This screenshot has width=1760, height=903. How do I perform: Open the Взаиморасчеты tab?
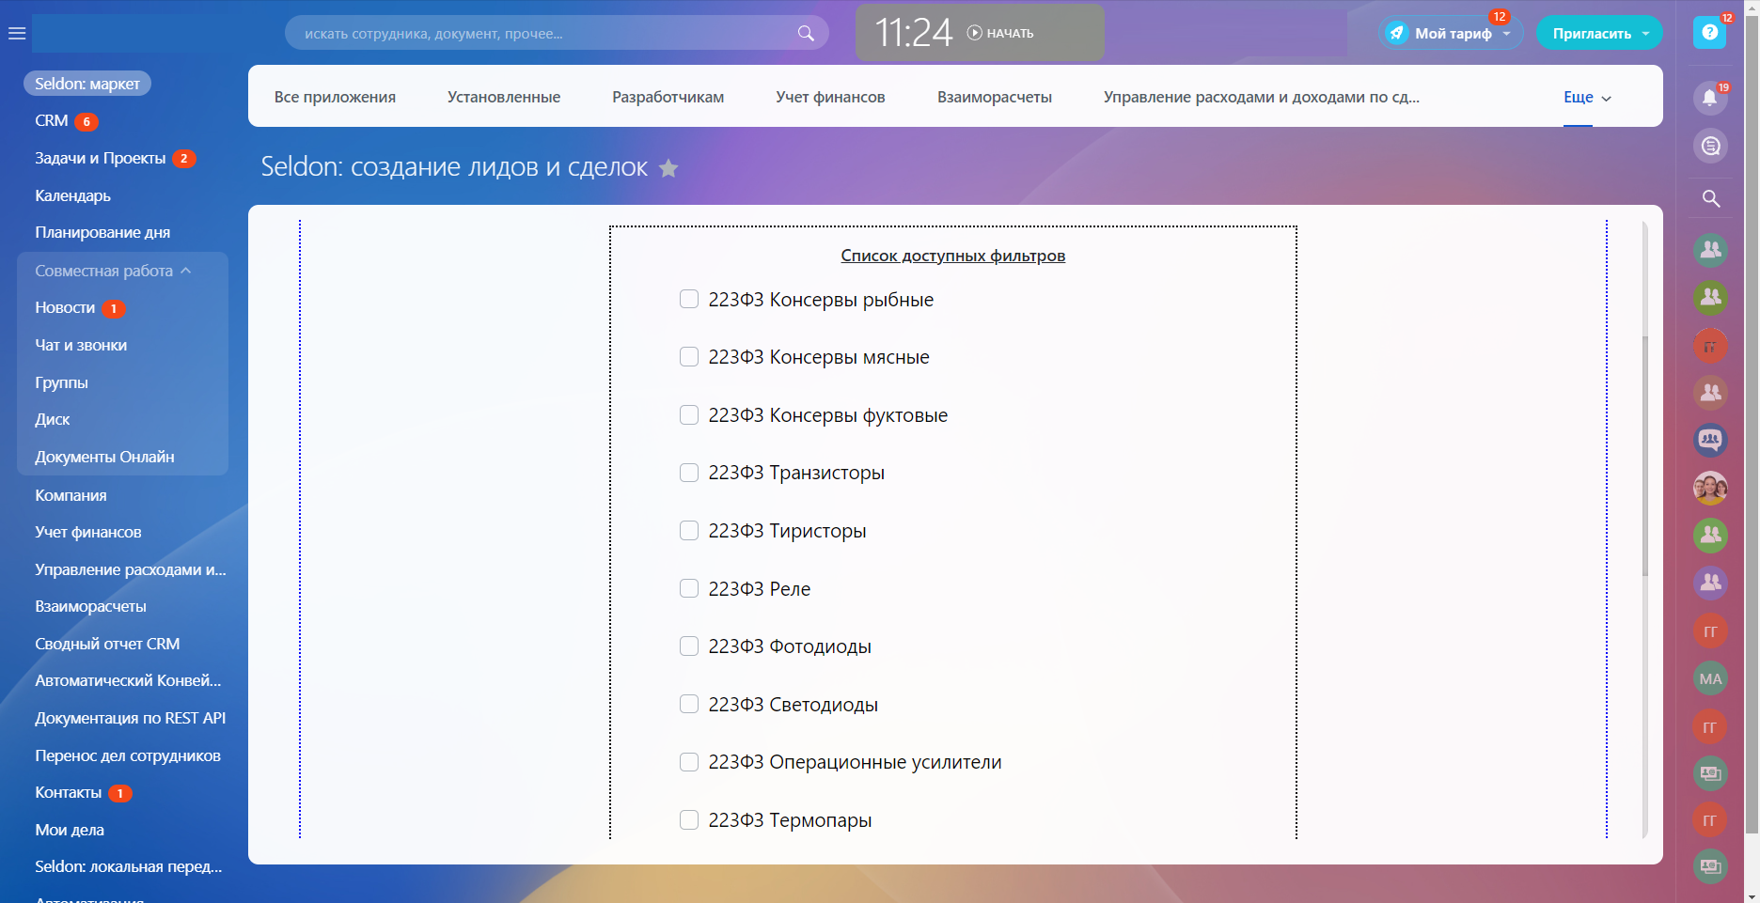[995, 97]
